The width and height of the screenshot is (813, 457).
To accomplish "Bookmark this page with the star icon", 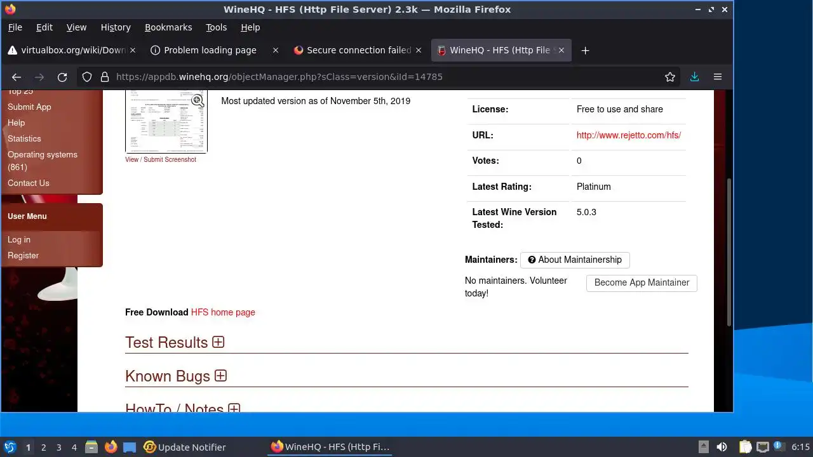I will pos(670,77).
